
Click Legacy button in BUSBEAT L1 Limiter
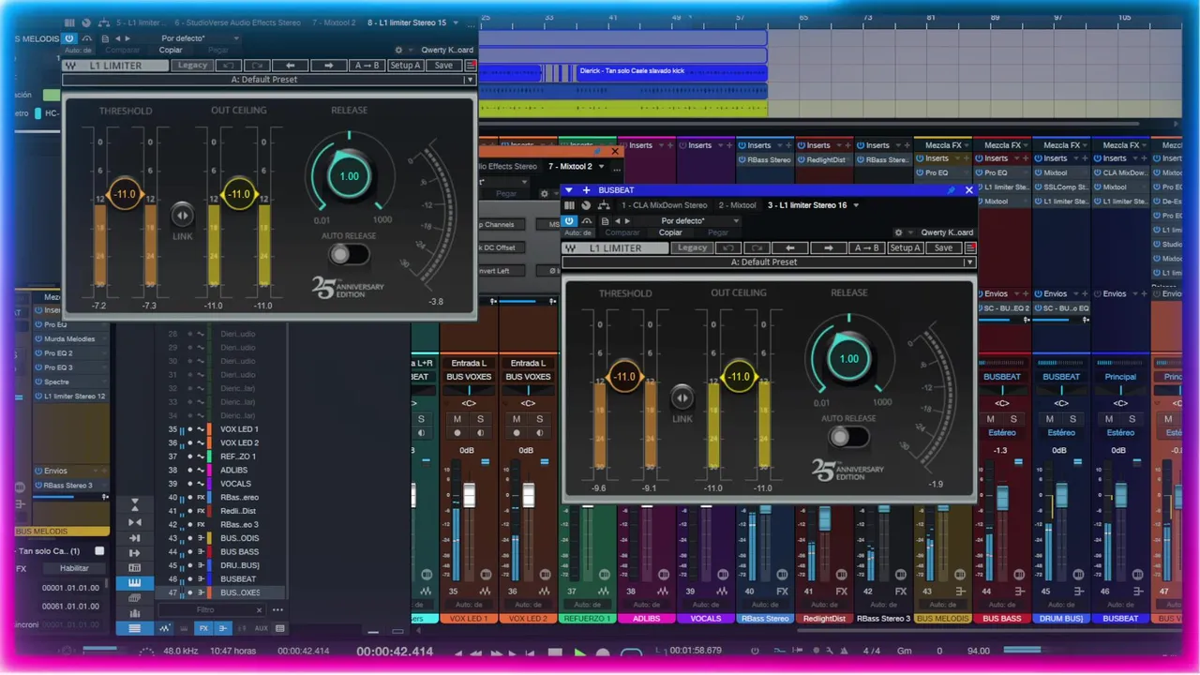click(693, 247)
